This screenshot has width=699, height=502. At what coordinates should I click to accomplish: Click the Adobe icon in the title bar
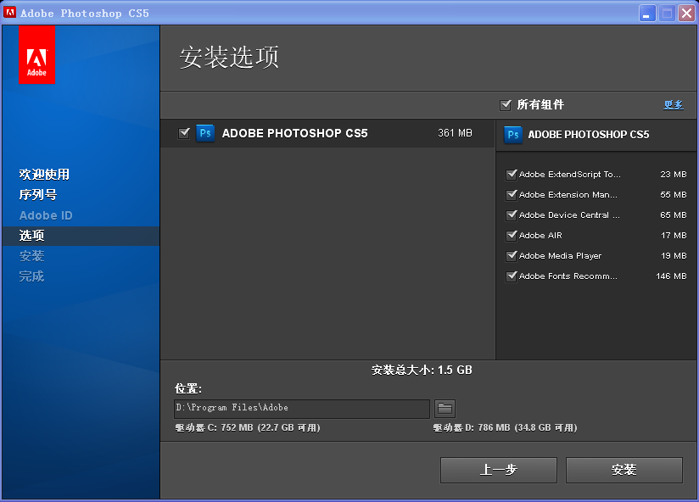10,13
